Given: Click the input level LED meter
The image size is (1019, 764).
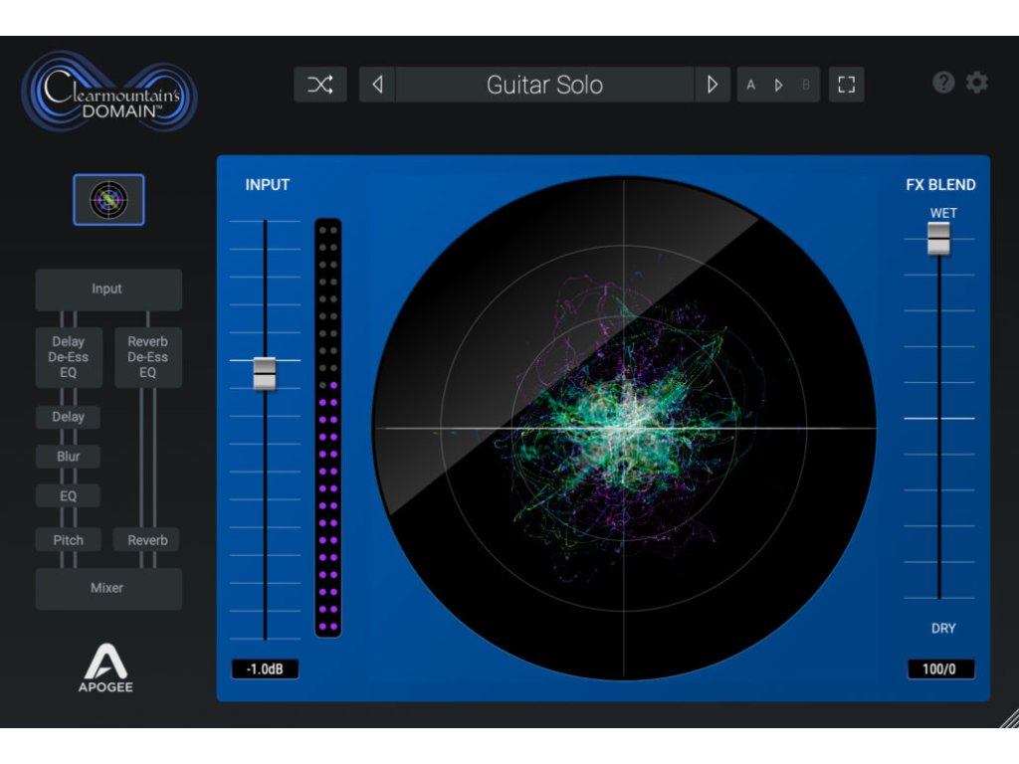Looking at the screenshot, I should coord(328,428).
